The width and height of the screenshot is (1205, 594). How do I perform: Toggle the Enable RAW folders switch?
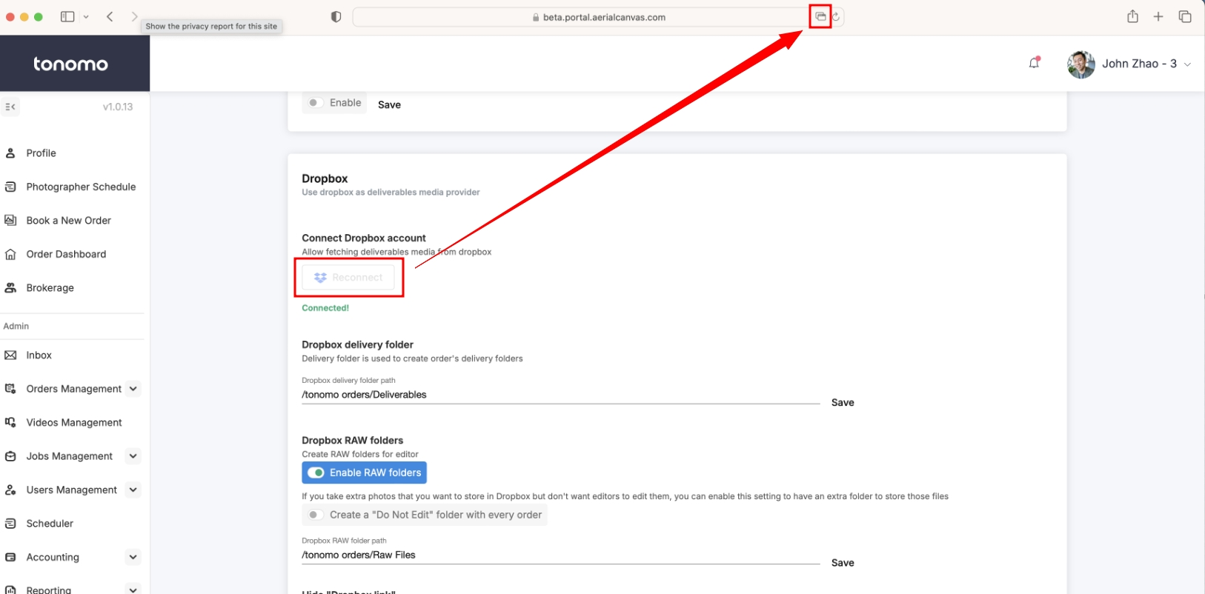tap(316, 473)
